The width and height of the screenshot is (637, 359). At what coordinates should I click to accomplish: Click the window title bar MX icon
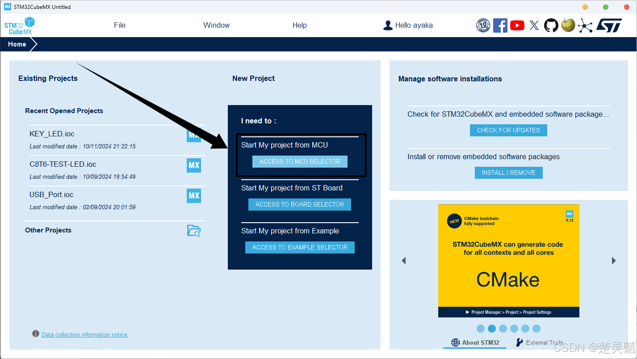pyautogui.click(x=7, y=7)
